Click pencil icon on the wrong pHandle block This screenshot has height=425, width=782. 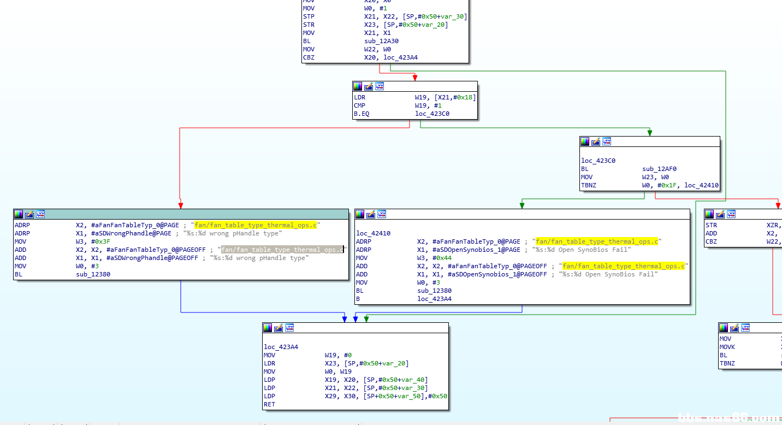[29, 214]
